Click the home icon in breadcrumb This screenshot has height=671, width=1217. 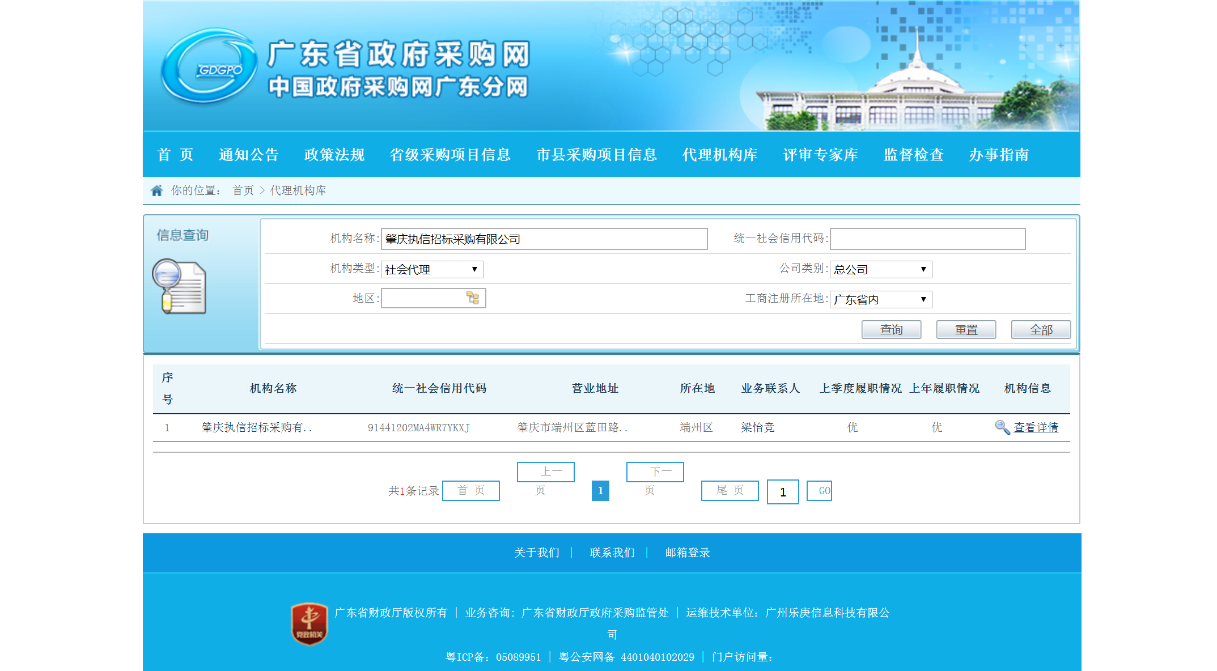pyautogui.click(x=157, y=190)
